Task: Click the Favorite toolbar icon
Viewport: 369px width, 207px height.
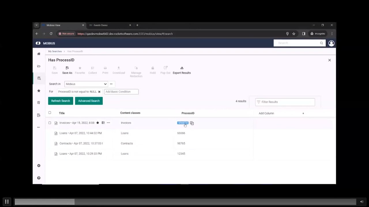Action: [x=80, y=70]
